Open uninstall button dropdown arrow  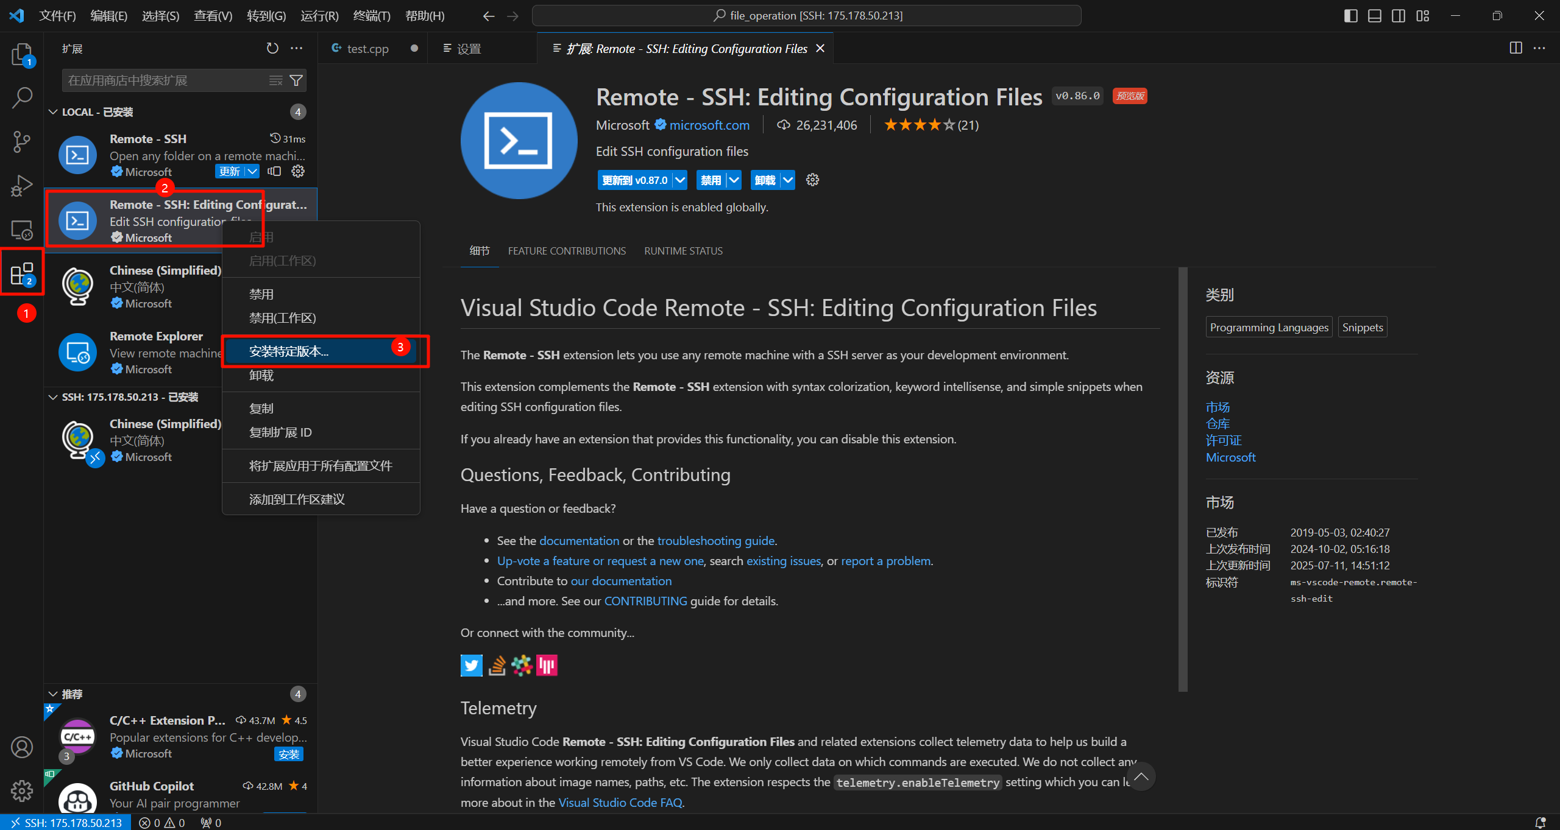point(788,180)
